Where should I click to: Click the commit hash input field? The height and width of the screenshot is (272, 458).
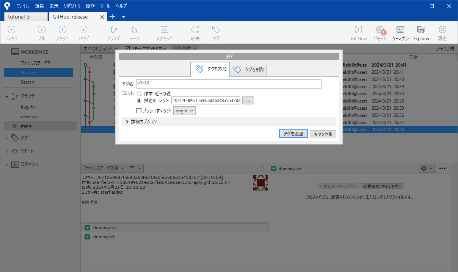coord(206,100)
